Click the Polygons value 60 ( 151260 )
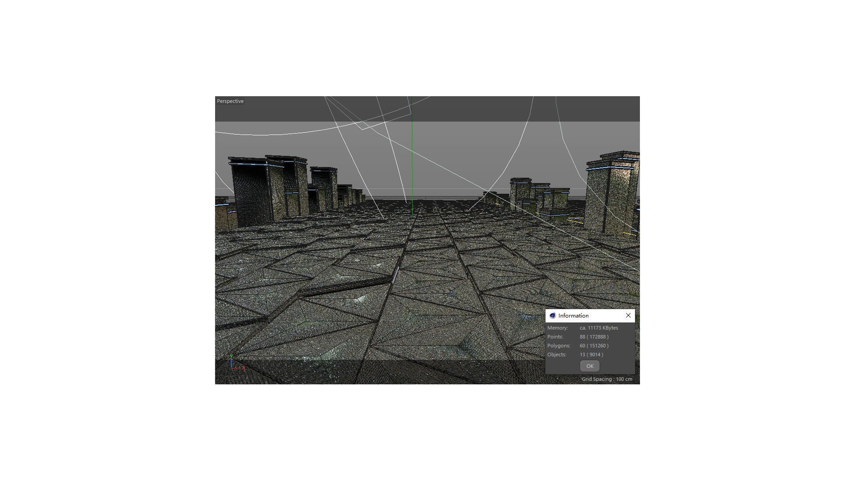The image size is (855, 481). click(x=594, y=346)
